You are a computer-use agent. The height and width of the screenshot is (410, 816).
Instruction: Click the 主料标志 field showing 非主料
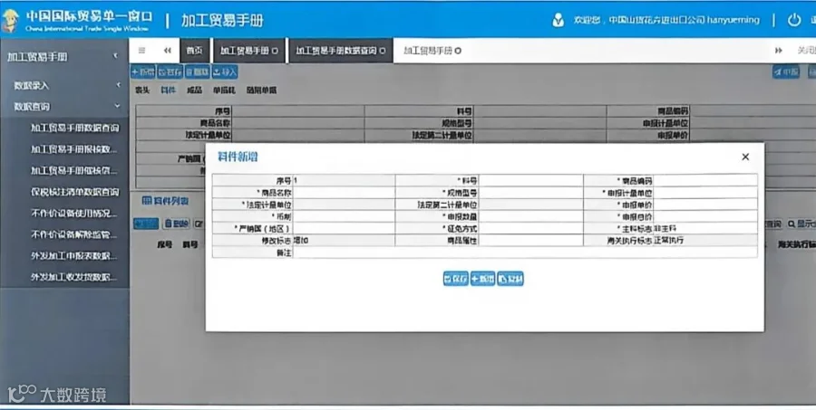tap(705, 229)
